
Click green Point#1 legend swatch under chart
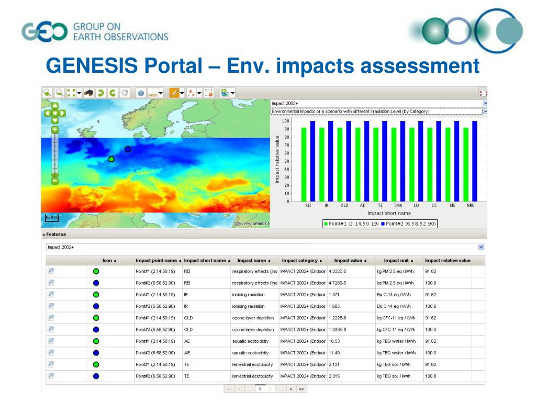tap(326, 224)
